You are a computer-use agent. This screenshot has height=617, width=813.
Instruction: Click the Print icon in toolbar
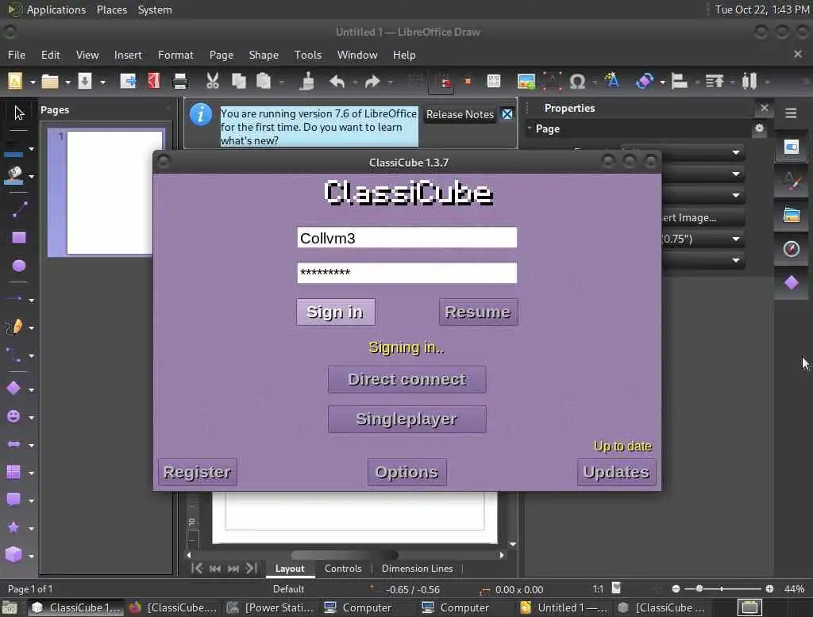(180, 82)
